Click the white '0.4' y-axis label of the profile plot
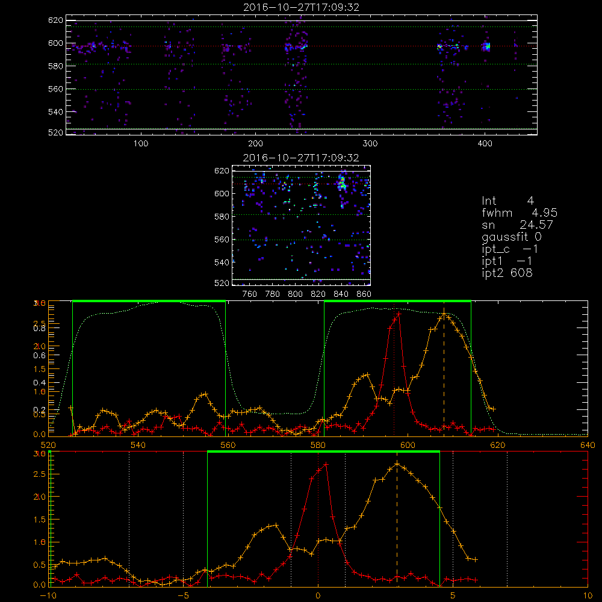 pos(40,382)
